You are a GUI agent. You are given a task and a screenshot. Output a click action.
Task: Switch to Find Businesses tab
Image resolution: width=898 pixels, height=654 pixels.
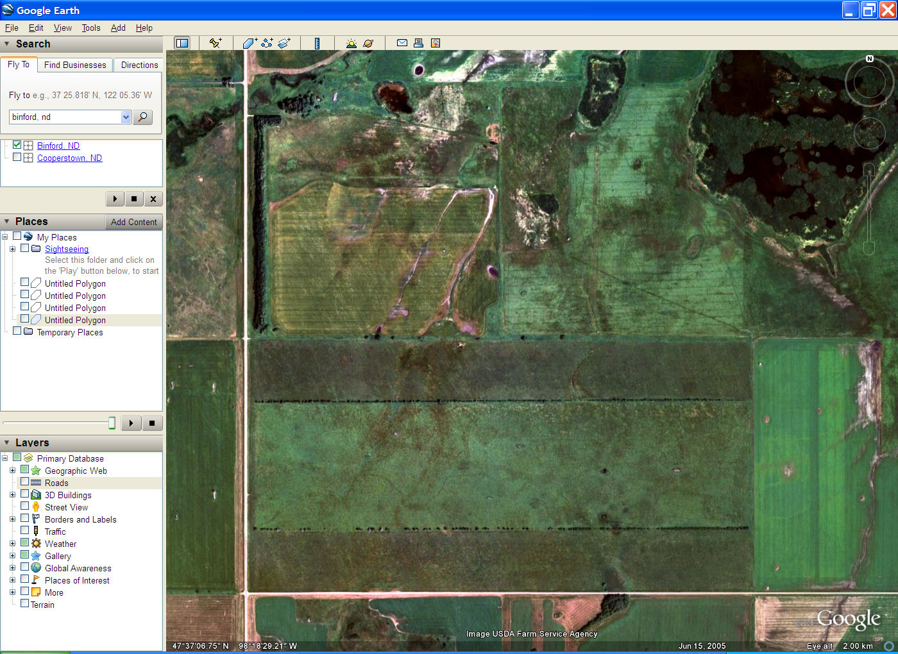click(75, 65)
